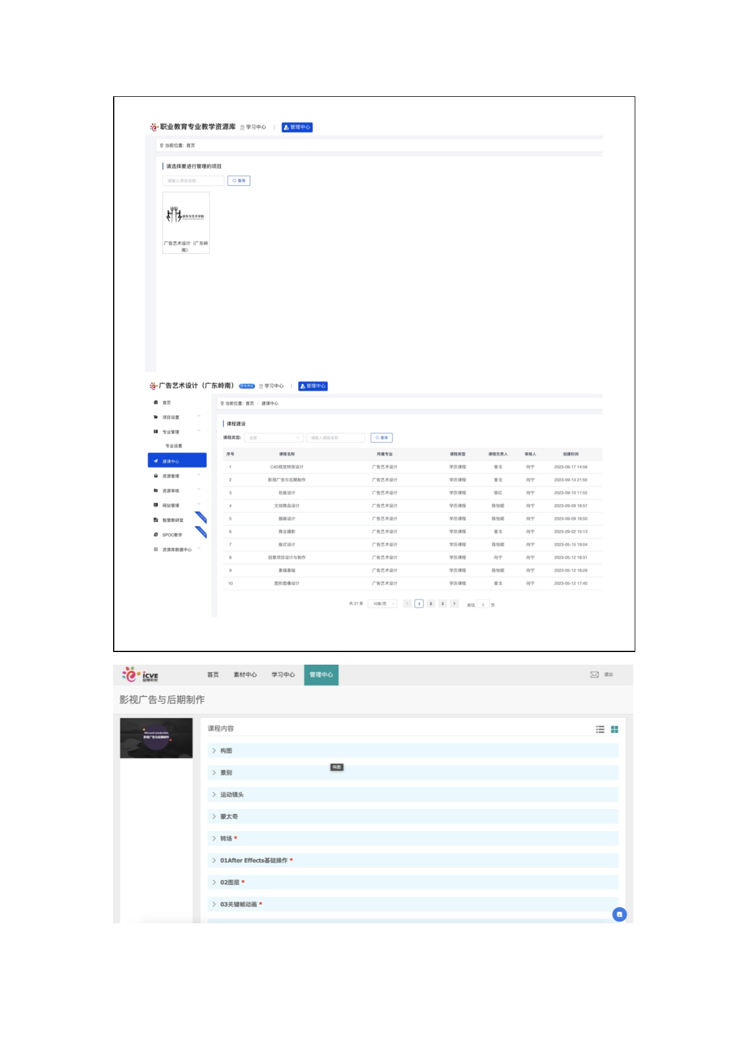
Task: Click the 商业摄影 course name
Action: [x=287, y=532]
